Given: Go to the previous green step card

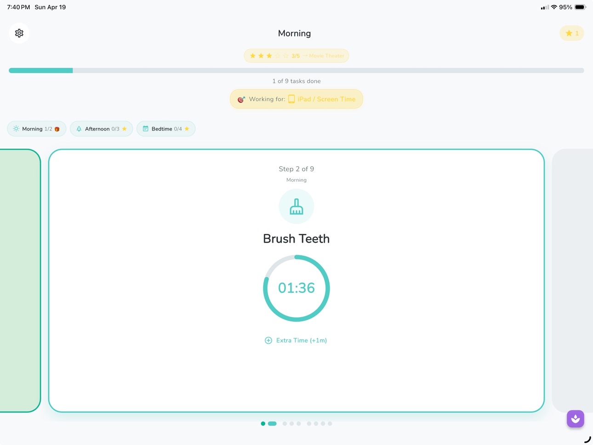Looking at the screenshot, I should tap(20, 280).
